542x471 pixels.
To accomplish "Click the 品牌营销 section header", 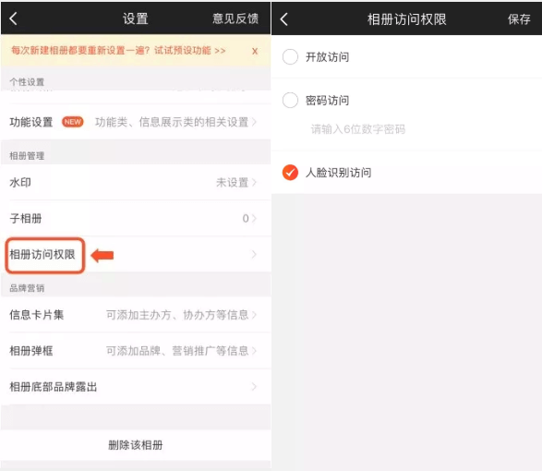I will coord(27,288).
